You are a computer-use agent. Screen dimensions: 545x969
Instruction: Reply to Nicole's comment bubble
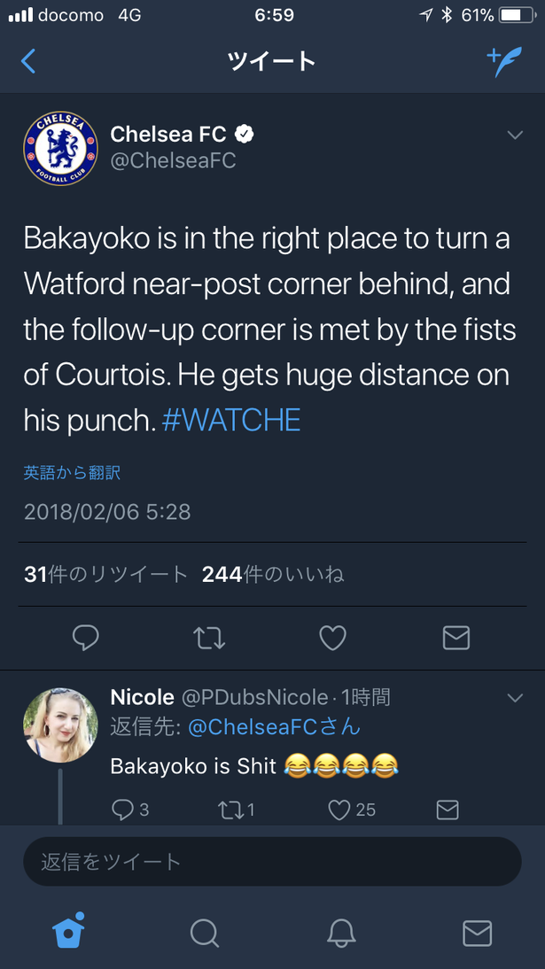tap(130, 810)
